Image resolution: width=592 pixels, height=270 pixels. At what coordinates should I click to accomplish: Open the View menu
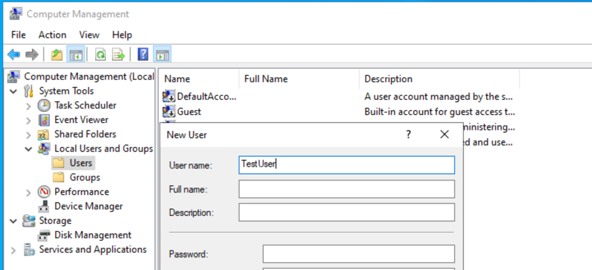89,34
